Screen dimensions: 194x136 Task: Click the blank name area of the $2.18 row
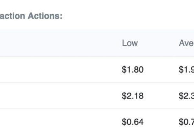point(58,96)
